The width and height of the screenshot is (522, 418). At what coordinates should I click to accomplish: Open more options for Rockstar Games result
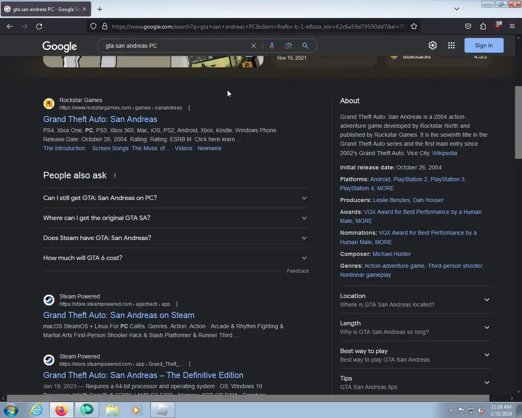click(x=189, y=108)
